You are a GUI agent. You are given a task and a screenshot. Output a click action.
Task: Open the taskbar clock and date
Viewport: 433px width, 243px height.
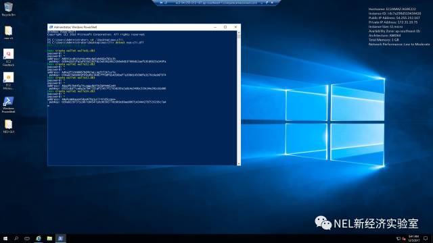point(413,238)
